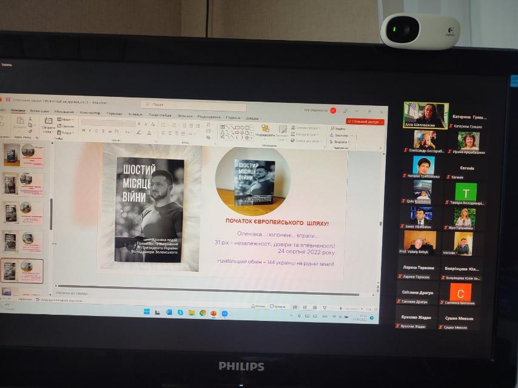Click the bullets list icon
The image size is (518, 388).
point(164,125)
